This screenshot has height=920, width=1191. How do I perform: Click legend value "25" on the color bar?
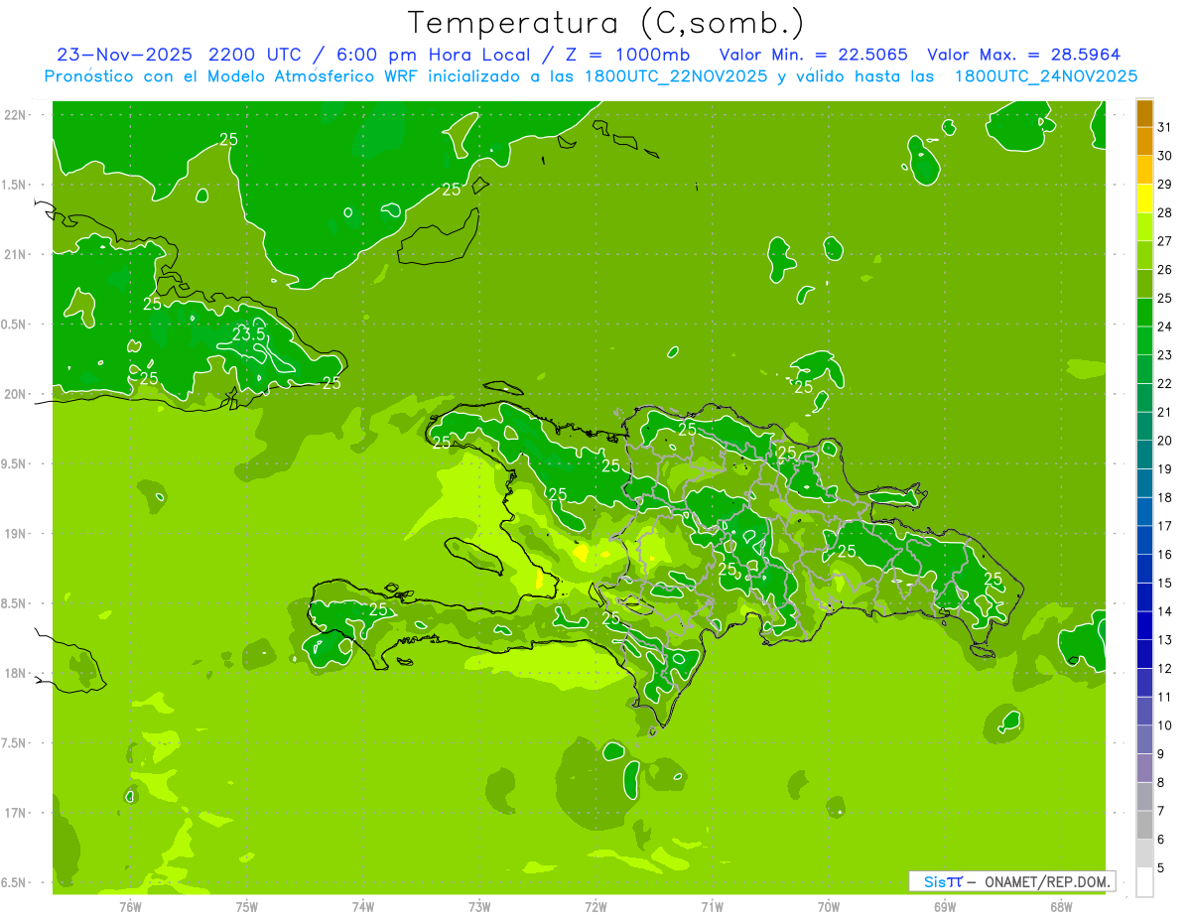(x=1164, y=298)
